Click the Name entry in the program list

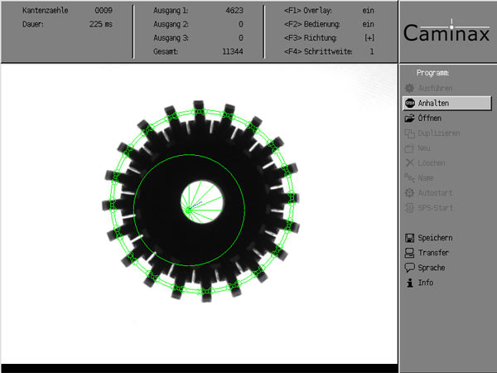coord(427,178)
